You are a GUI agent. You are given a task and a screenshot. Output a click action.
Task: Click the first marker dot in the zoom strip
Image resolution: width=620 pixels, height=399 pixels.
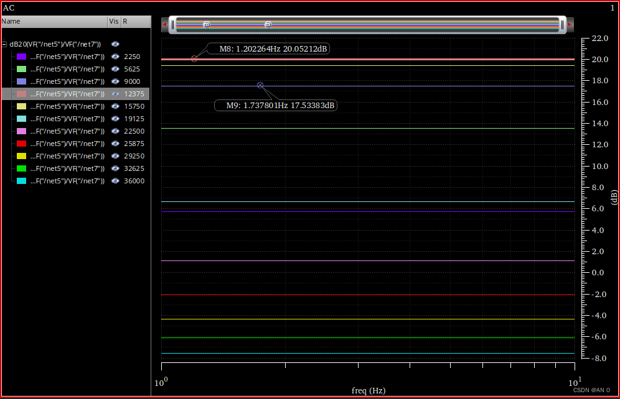point(207,25)
